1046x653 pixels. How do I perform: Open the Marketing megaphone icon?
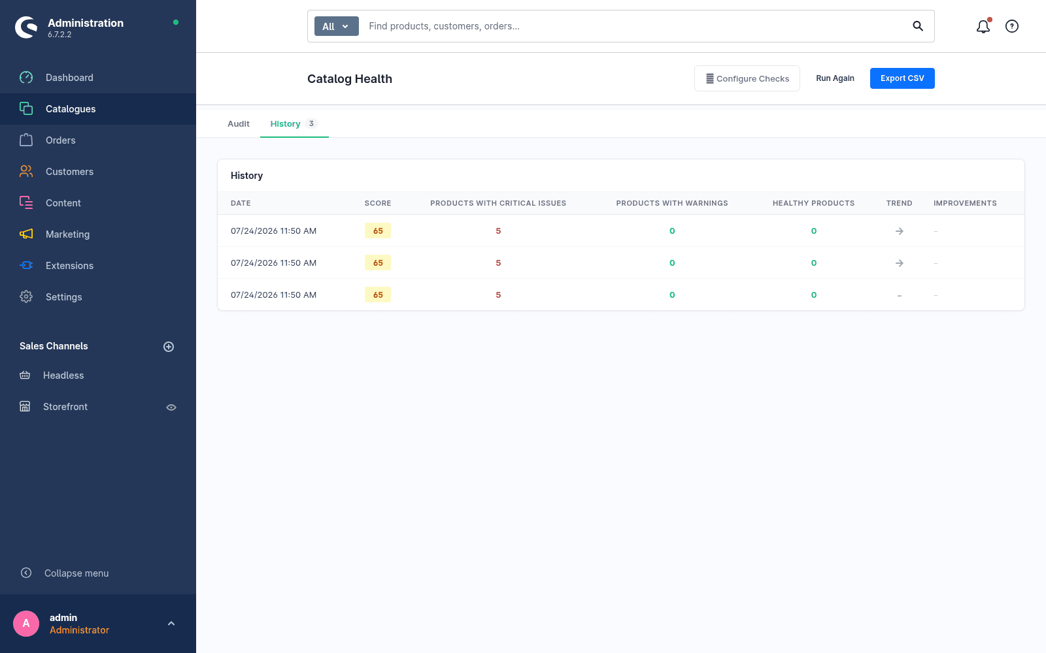tap(26, 234)
